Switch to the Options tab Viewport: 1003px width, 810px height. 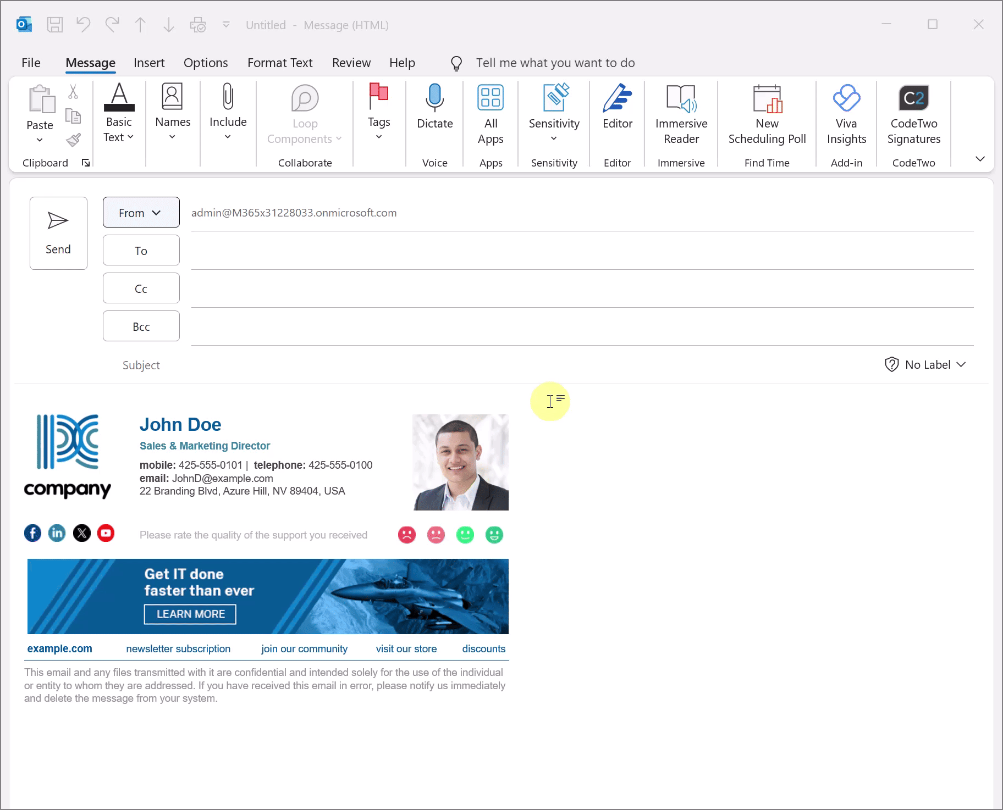pyautogui.click(x=206, y=63)
